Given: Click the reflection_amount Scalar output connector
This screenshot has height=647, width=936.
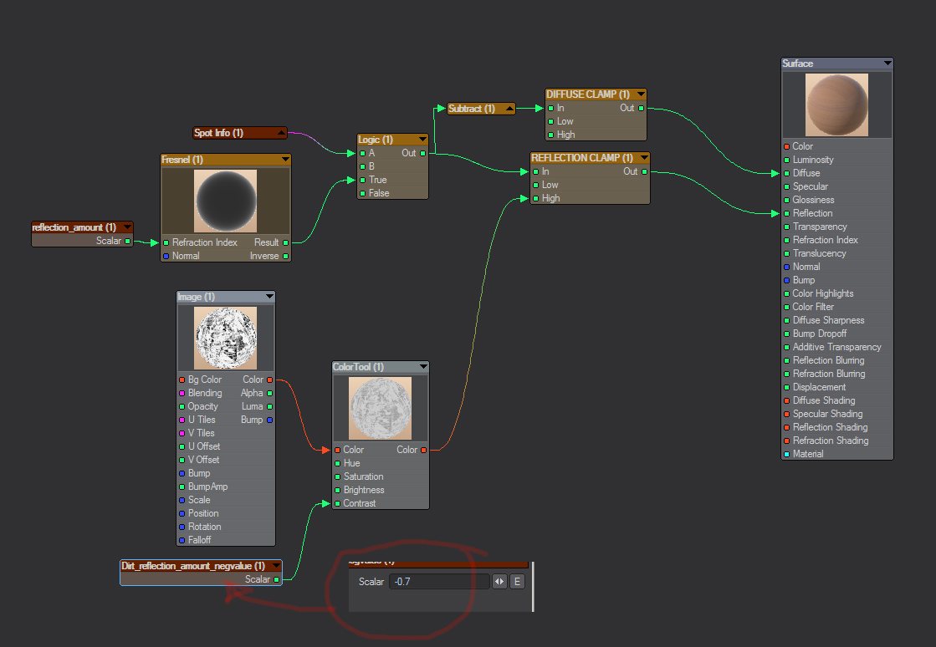Looking at the screenshot, I should coord(127,241).
